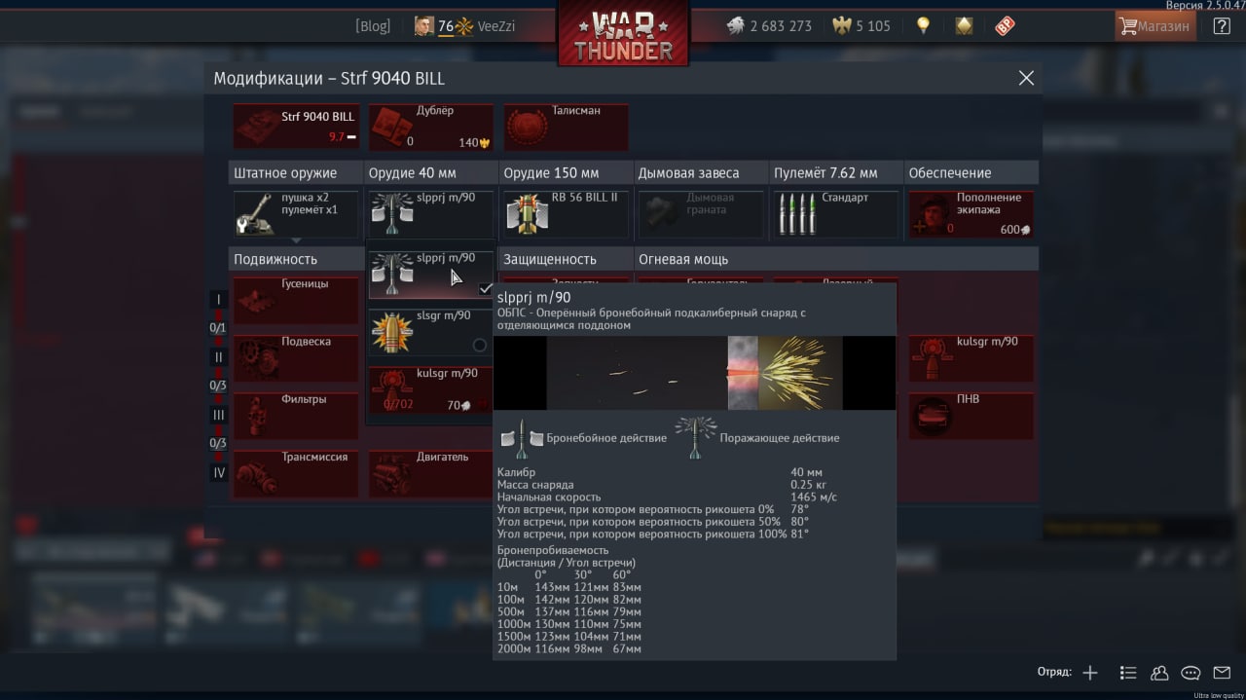Click the tier IV rank marker

[x=219, y=472]
